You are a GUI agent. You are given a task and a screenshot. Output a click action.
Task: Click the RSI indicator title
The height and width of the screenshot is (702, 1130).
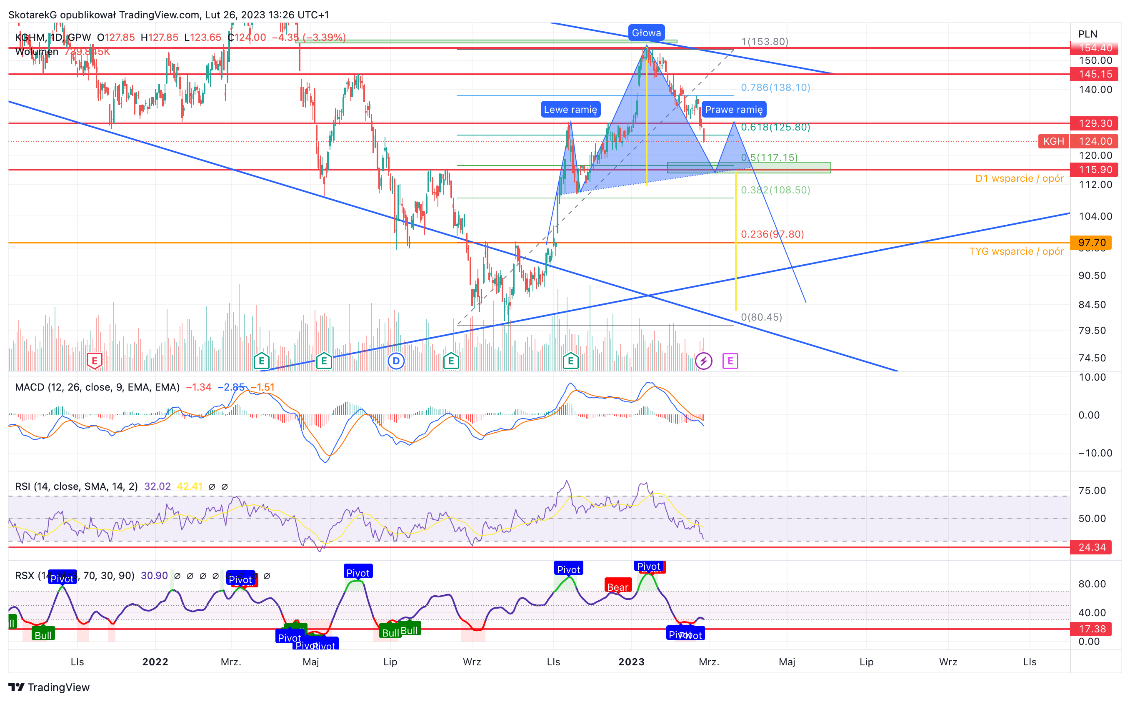coord(77,486)
